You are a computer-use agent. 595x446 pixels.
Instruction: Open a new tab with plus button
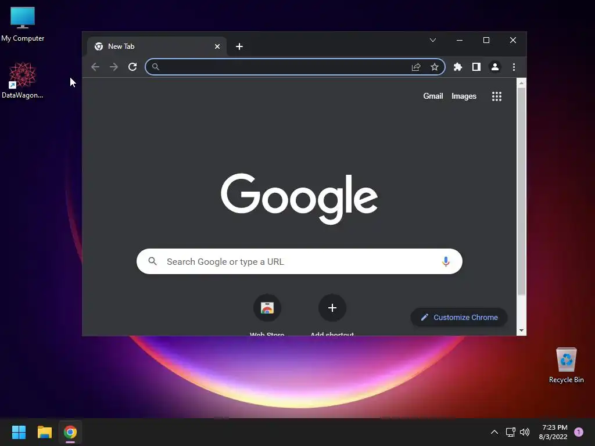pyautogui.click(x=239, y=46)
